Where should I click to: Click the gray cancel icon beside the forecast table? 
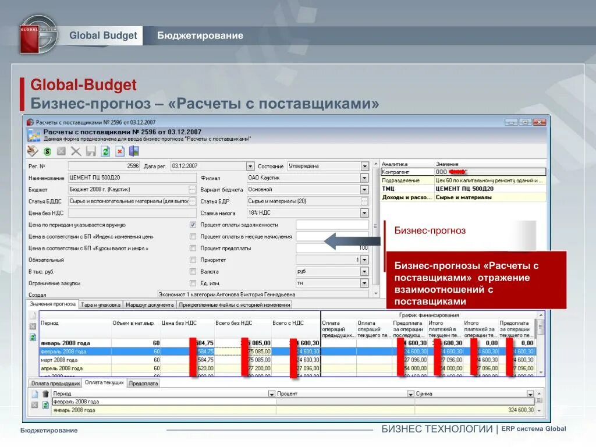coord(33,326)
